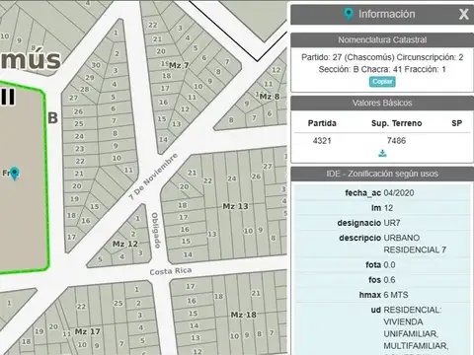Select parcel 12 in Mz 8
Screen dimensions: 474x355
[276, 70]
